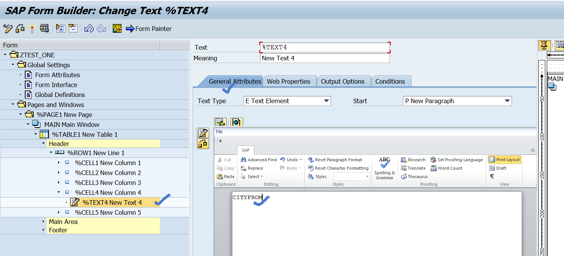This screenshot has height=256, width=564.
Task: Click Replace in the Editing group
Action: click(254, 168)
